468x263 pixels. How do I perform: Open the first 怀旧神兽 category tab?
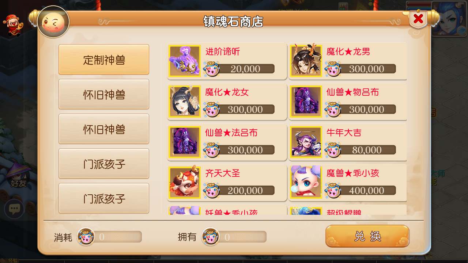(x=104, y=94)
